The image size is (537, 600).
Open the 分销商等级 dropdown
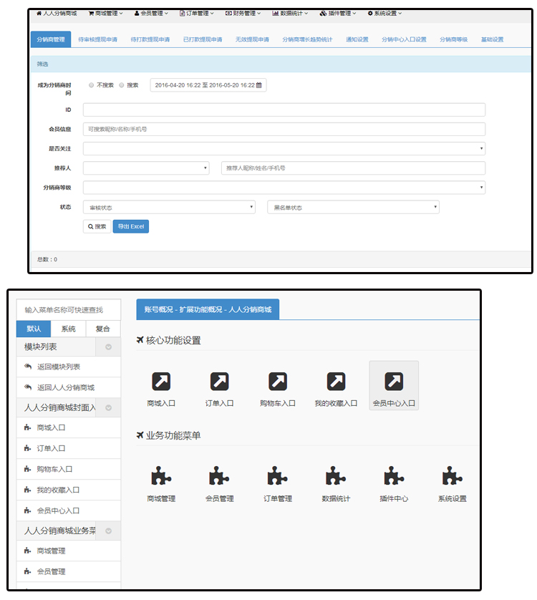click(284, 188)
